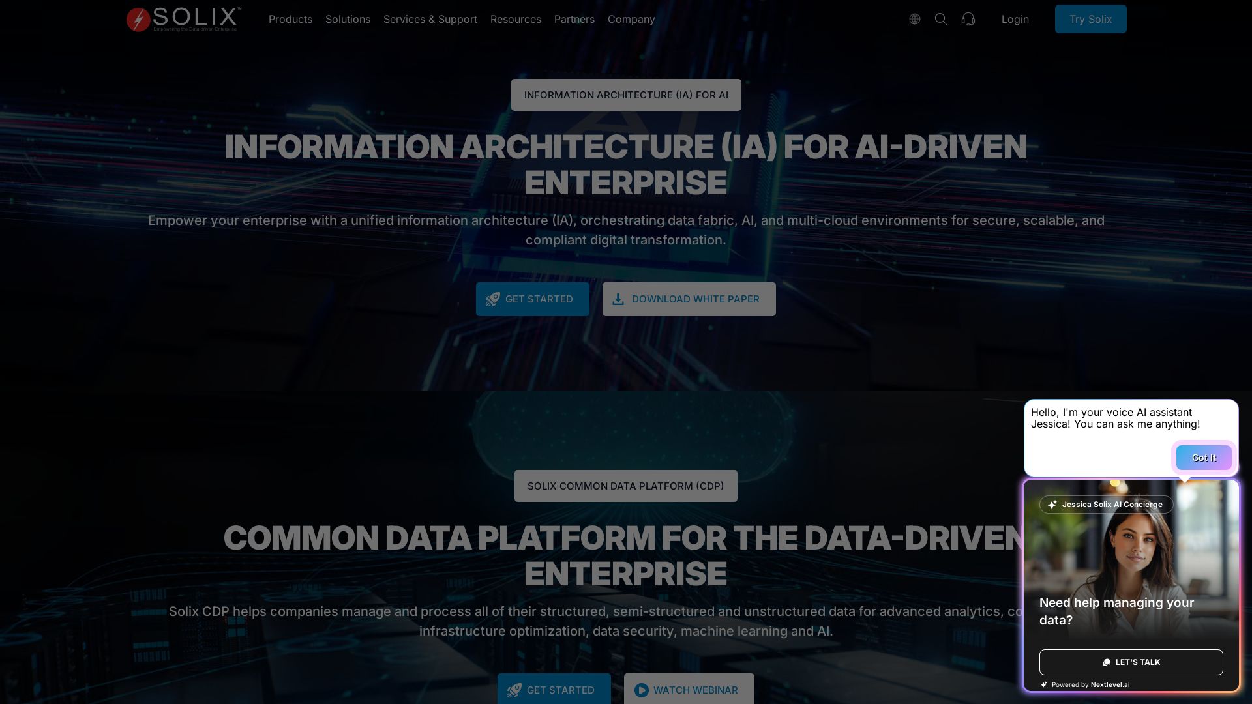Open the Services & Support menu

pyautogui.click(x=430, y=19)
